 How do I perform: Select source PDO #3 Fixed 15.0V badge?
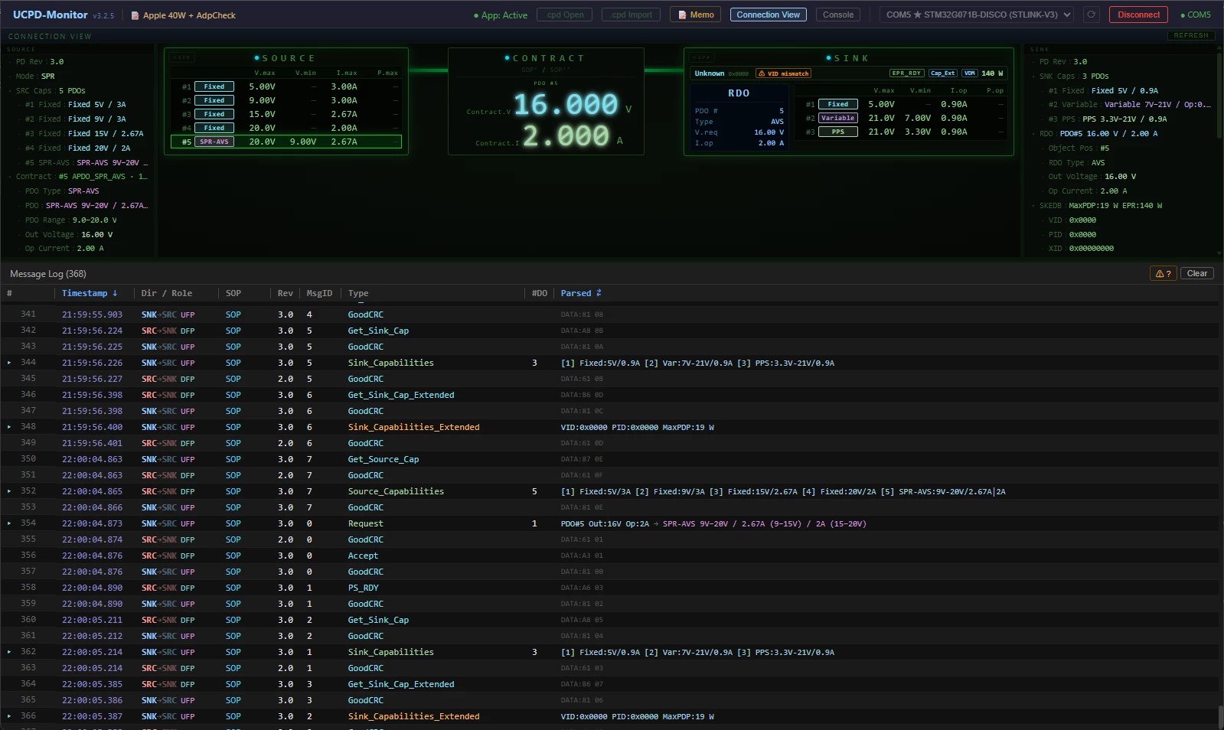pyautogui.click(x=214, y=114)
